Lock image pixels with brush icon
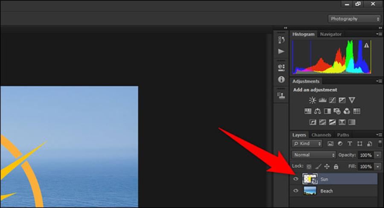This screenshot has width=384, height=208. (318, 167)
